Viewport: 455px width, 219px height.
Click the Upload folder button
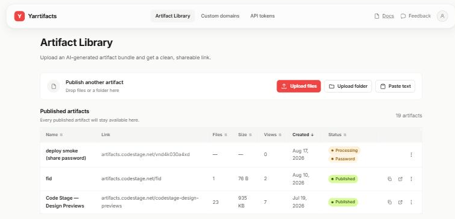(x=348, y=86)
